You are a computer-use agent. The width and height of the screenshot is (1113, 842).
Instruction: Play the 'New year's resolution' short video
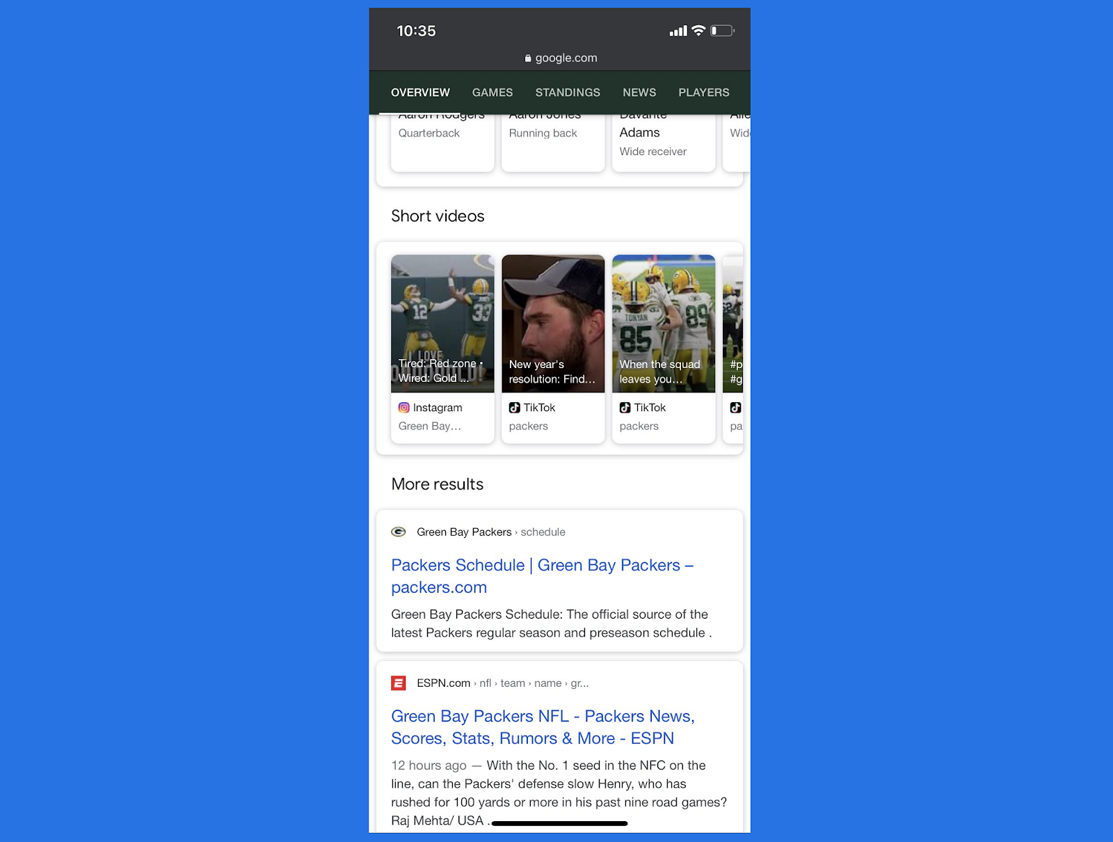pyautogui.click(x=552, y=324)
